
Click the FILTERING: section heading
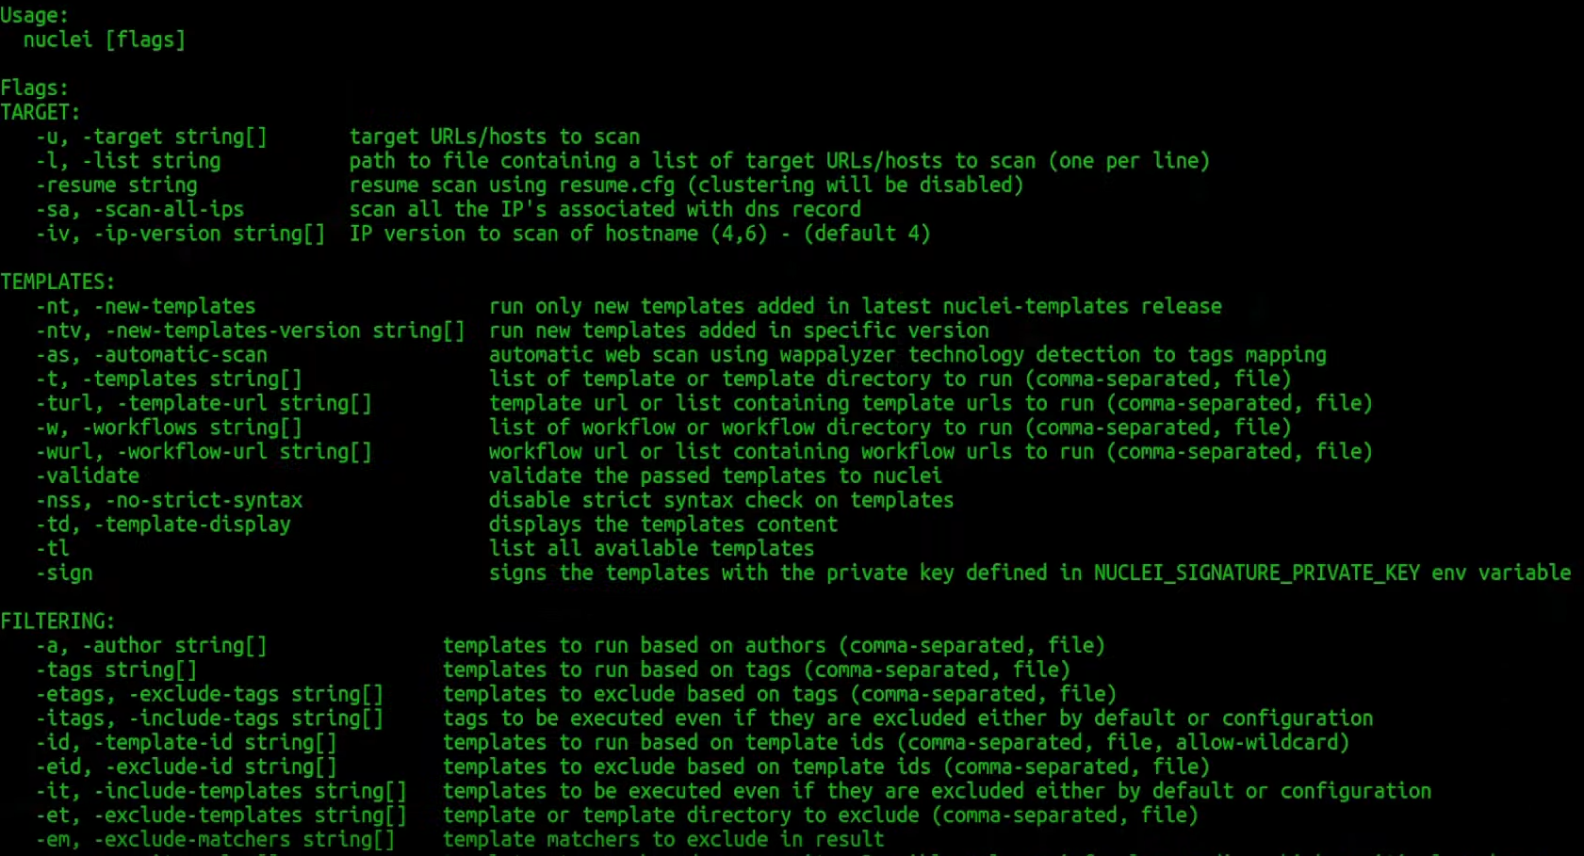[x=57, y=622]
